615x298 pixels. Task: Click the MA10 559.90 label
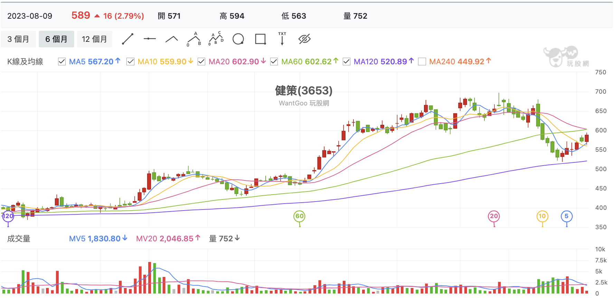[x=165, y=62]
